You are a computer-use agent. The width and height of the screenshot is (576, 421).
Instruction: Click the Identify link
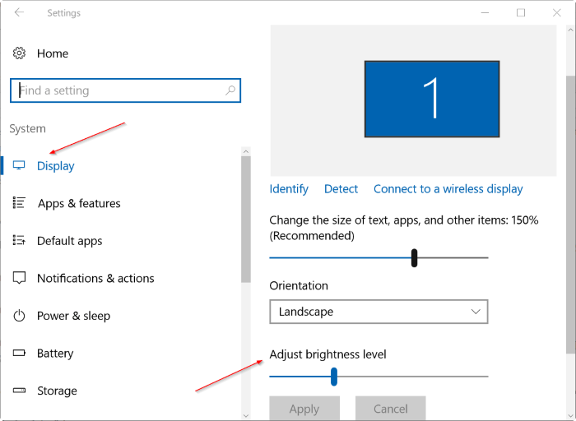click(x=289, y=189)
